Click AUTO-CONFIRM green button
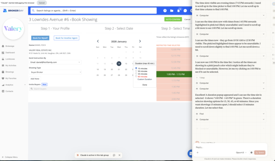 173,19
